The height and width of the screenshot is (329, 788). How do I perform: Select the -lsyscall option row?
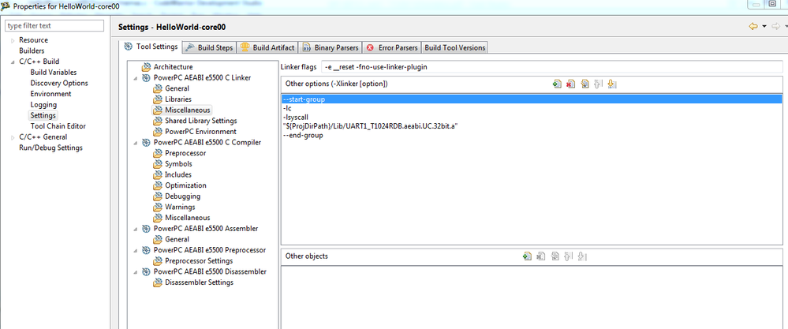pos(532,117)
